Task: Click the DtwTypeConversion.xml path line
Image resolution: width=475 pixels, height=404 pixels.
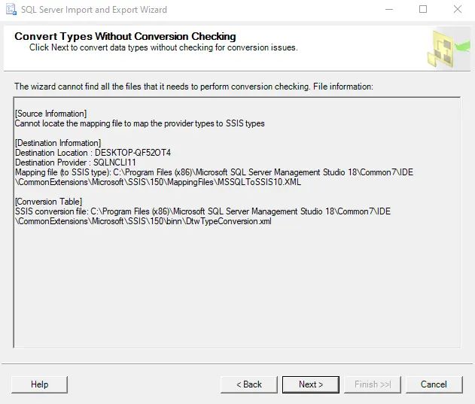Action: coord(143,221)
